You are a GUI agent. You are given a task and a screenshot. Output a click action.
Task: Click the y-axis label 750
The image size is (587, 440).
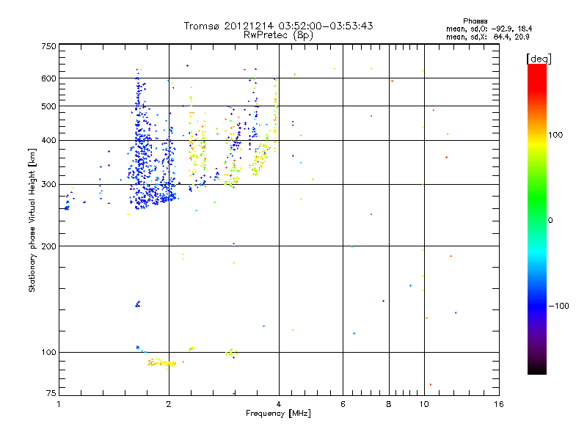pos(49,47)
